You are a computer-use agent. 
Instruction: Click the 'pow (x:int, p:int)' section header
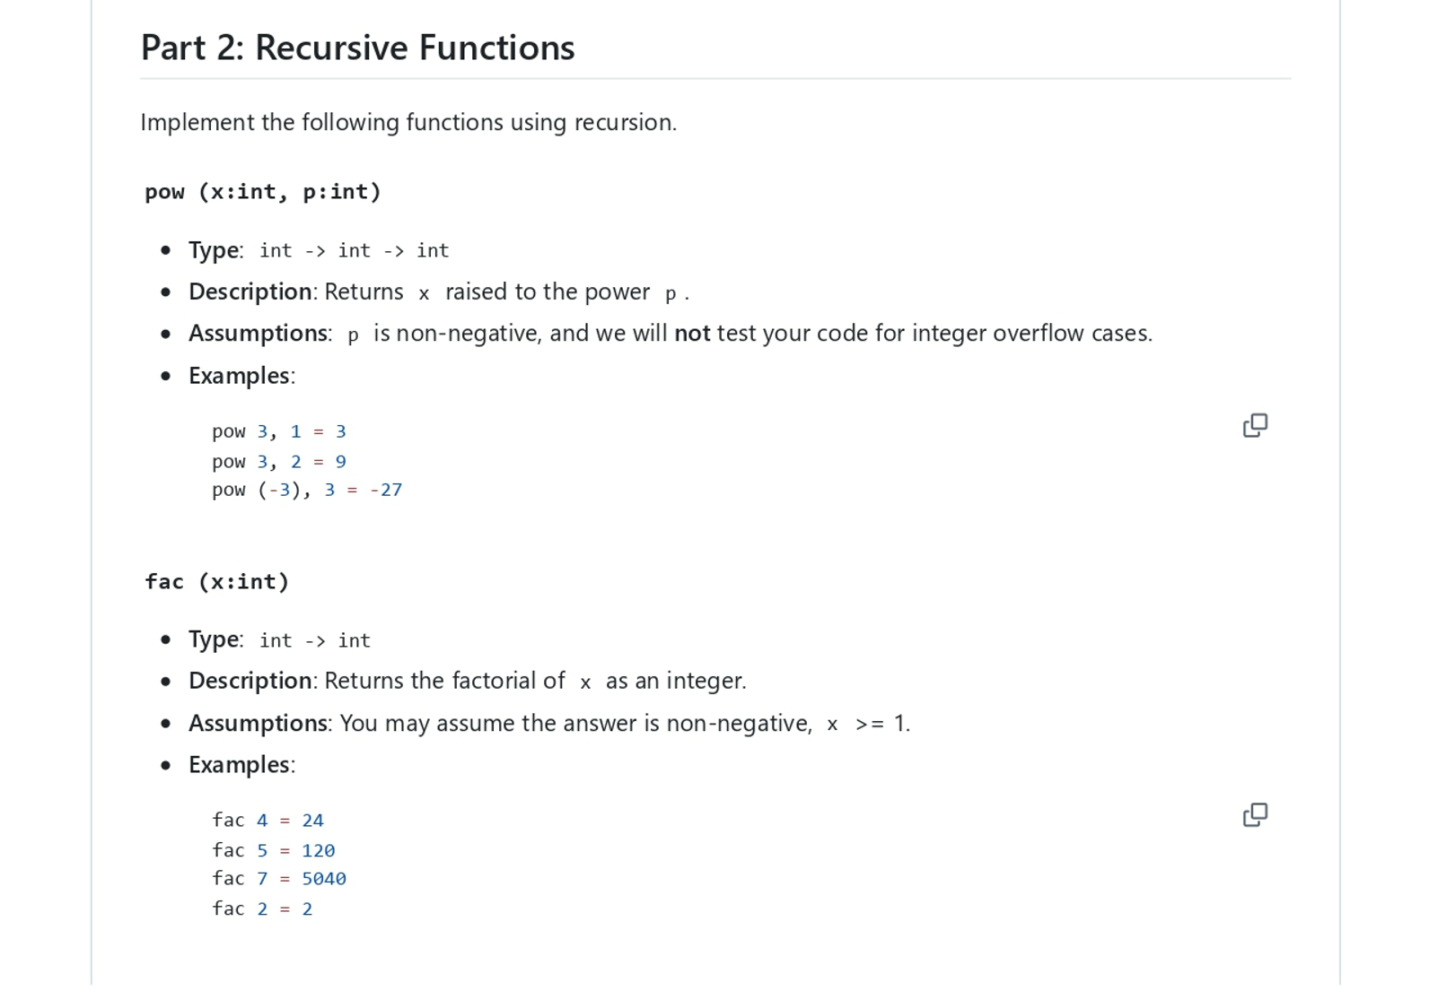262,191
